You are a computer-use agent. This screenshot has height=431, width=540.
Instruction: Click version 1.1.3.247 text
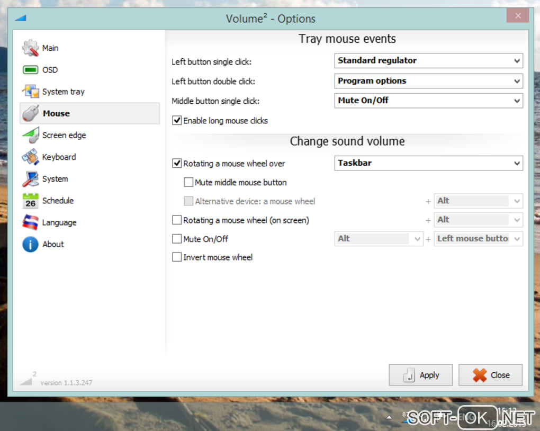click(66, 383)
